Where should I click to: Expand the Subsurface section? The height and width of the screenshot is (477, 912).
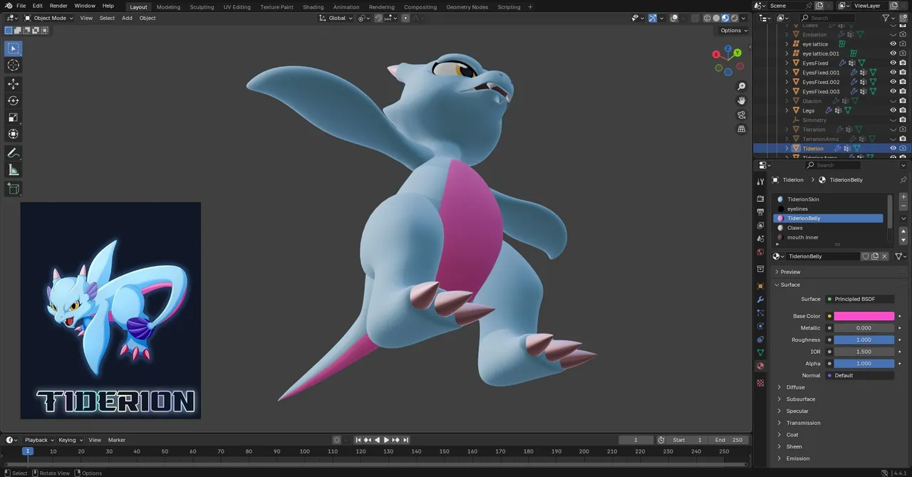pos(800,399)
